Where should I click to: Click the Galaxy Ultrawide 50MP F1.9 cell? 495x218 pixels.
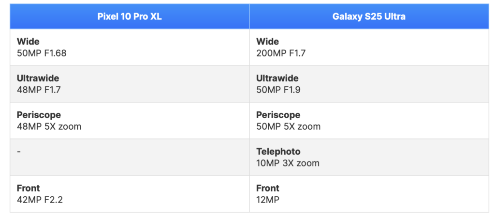(369, 84)
